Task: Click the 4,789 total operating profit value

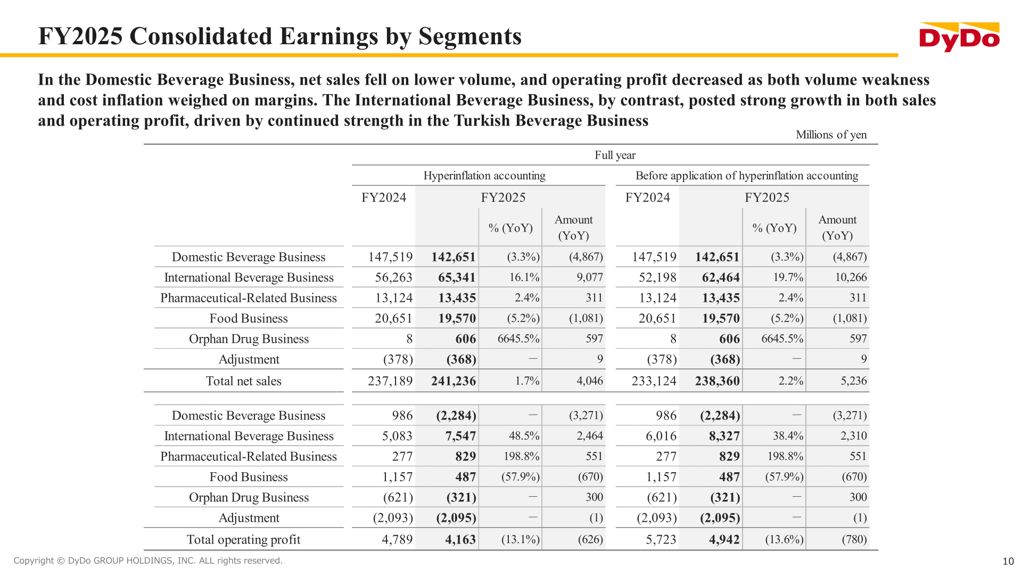Action: 397,540
